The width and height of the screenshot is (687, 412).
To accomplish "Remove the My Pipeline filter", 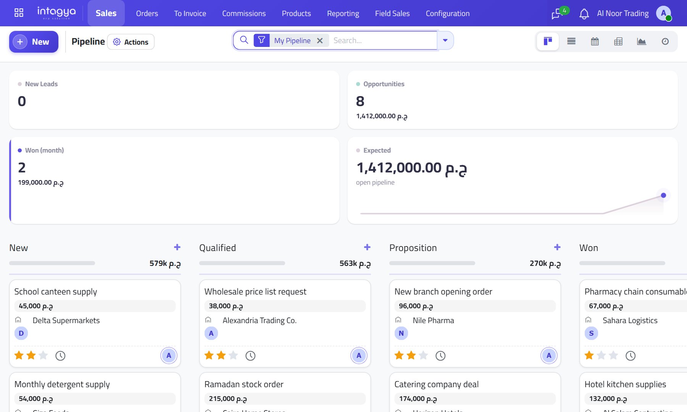I will 320,40.
